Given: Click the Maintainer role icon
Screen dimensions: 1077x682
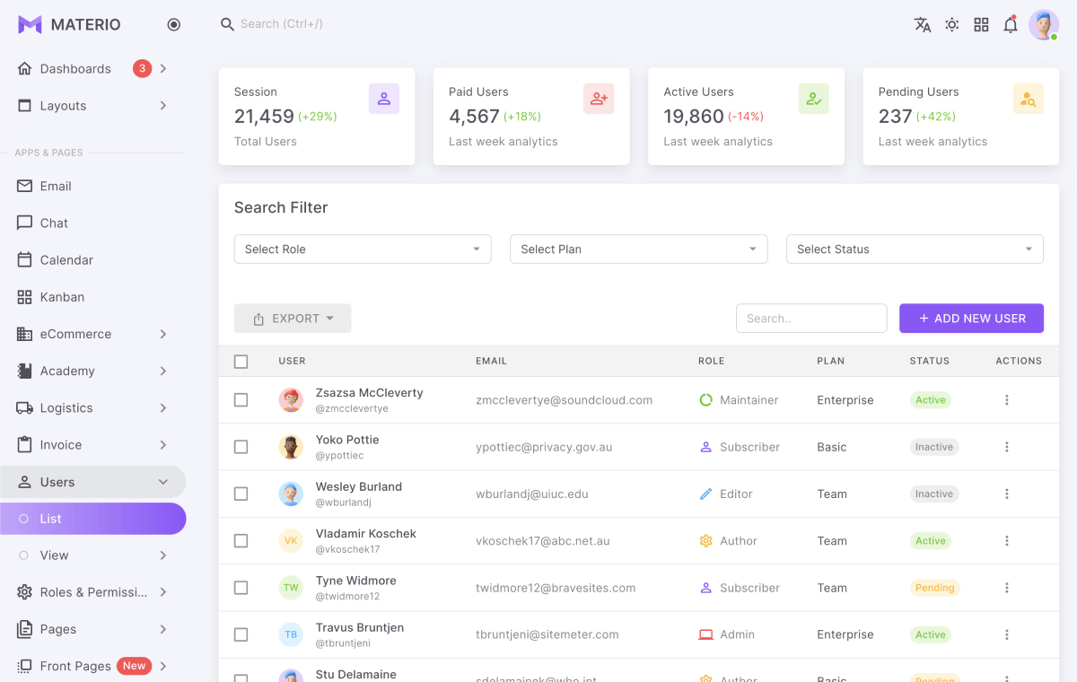Looking at the screenshot, I should point(705,400).
